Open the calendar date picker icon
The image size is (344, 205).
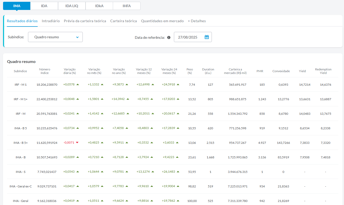[x=207, y=37]
